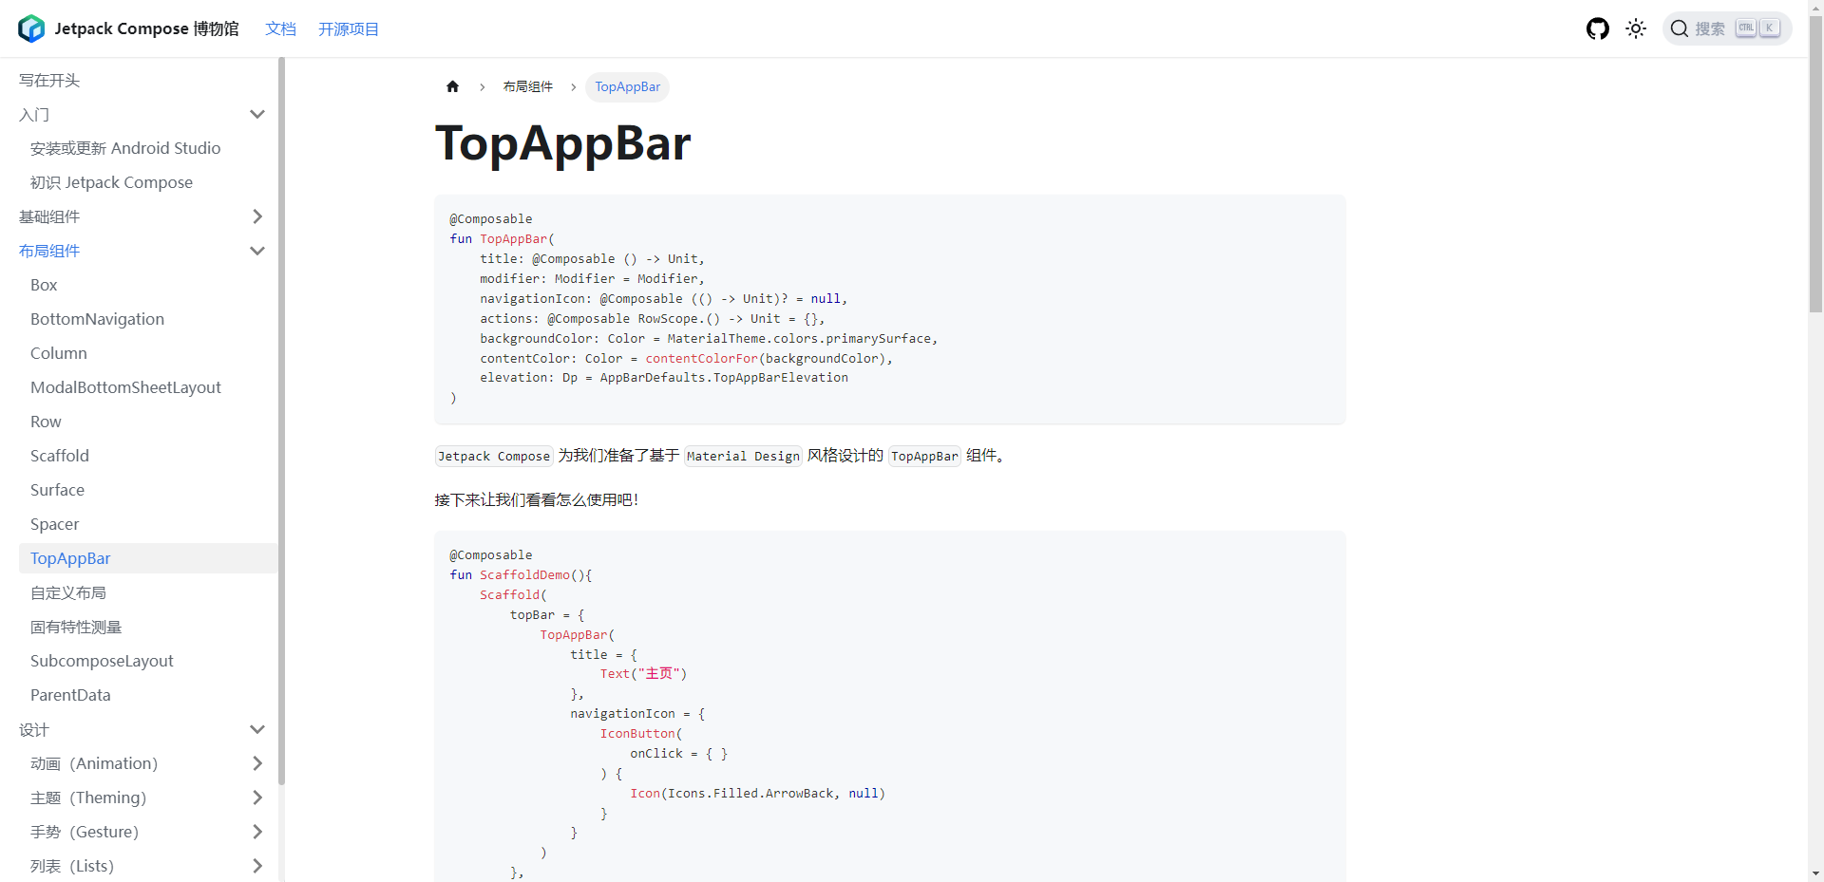Collapse the 入门 section chevron
Image resolution: width=1824 pixels, height=882 pixels.
click(257, 114)
